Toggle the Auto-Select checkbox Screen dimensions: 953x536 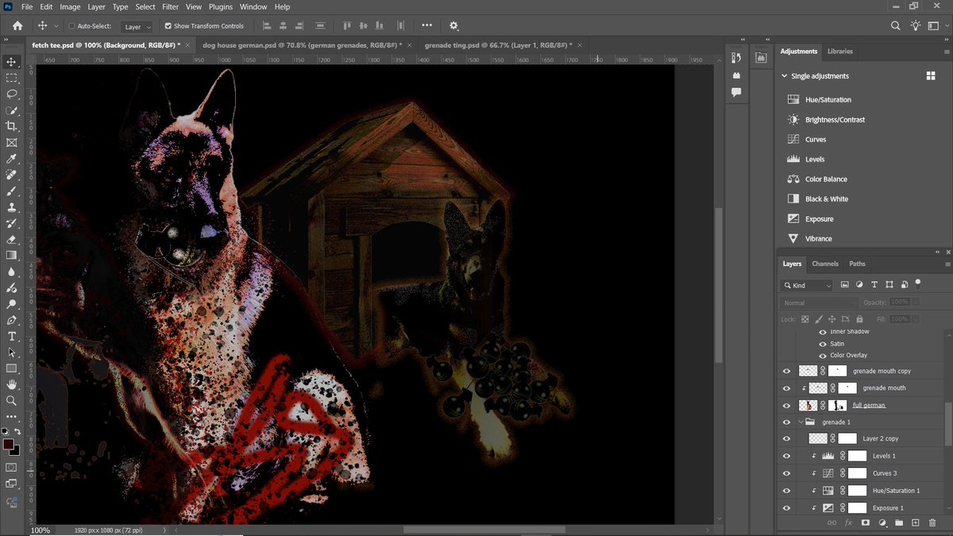click(71, 26)
